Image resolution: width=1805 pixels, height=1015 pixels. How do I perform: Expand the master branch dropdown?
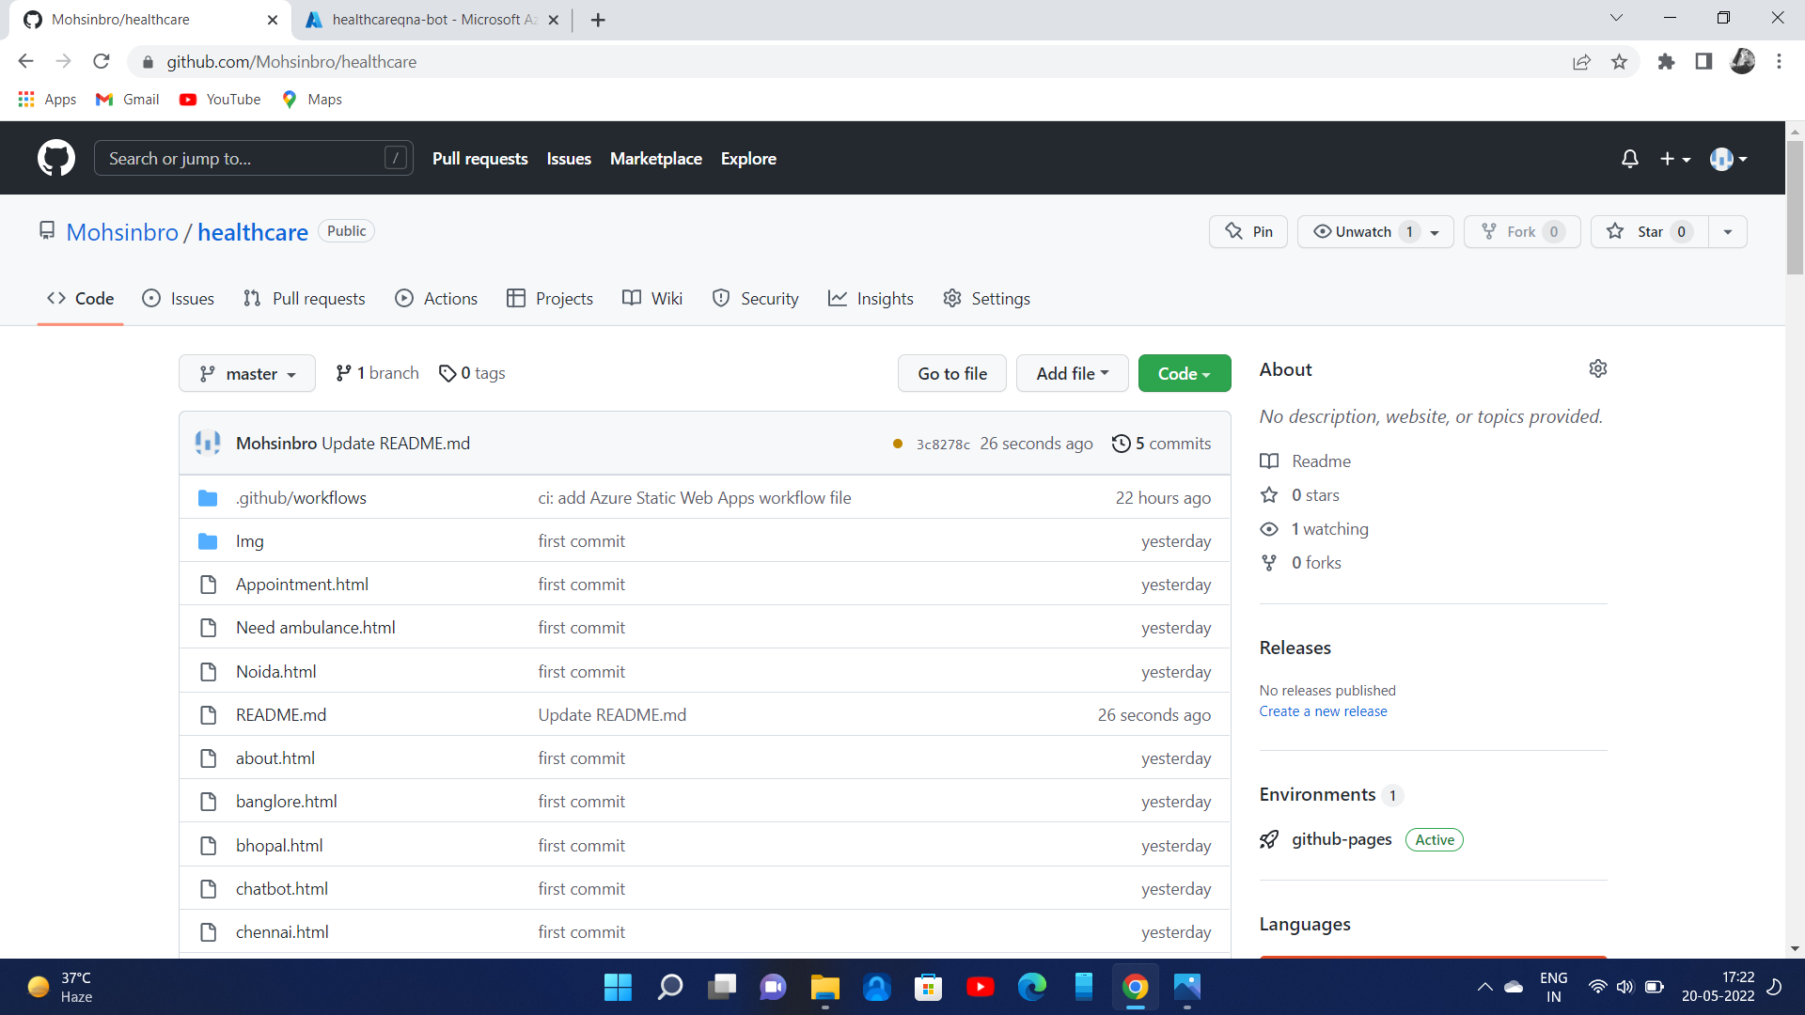coord(247,374)
